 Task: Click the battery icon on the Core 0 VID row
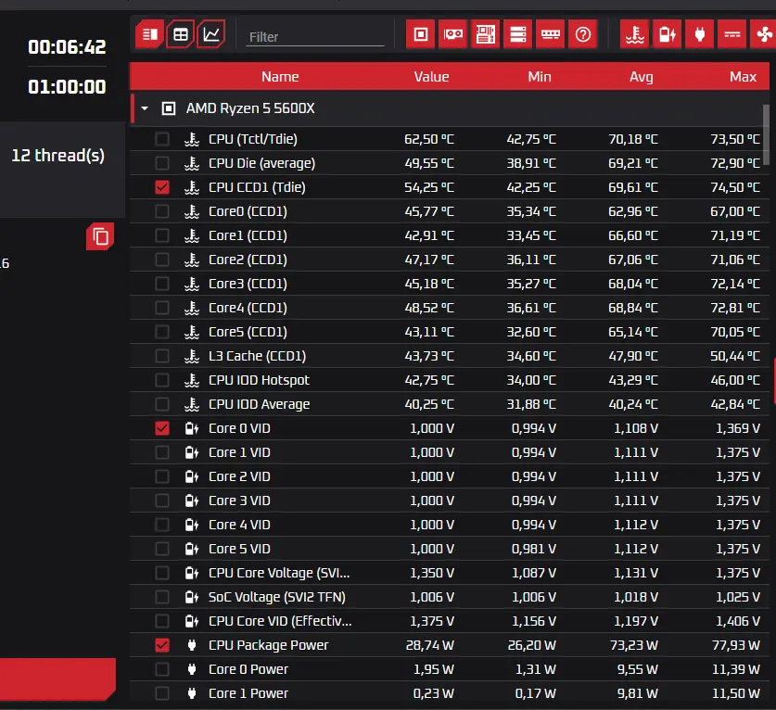click(x=192, y=428)
